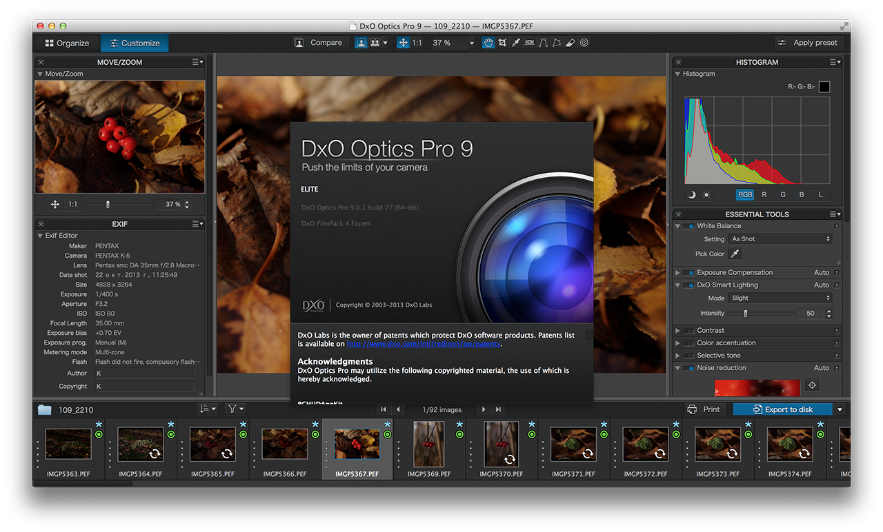Switch to the Organize tab
Screen dimensions: 883x532
(x=67, y=43)
